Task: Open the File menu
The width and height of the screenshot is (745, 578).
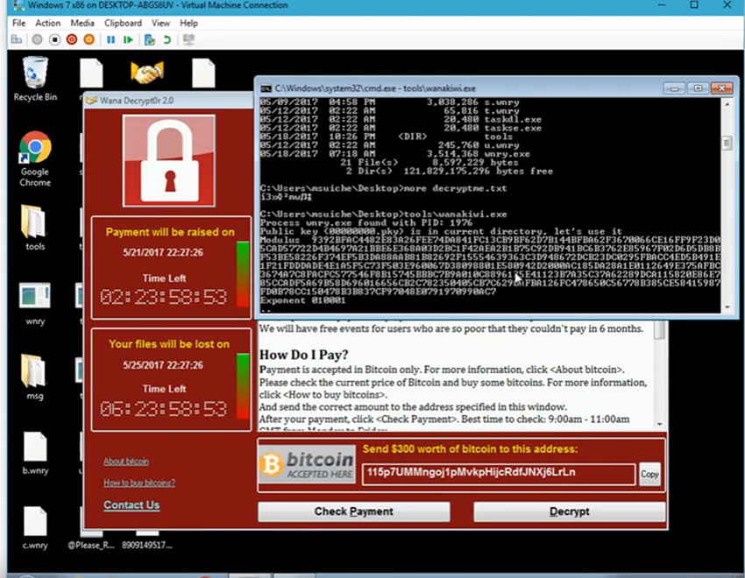Action: (18, 23)
